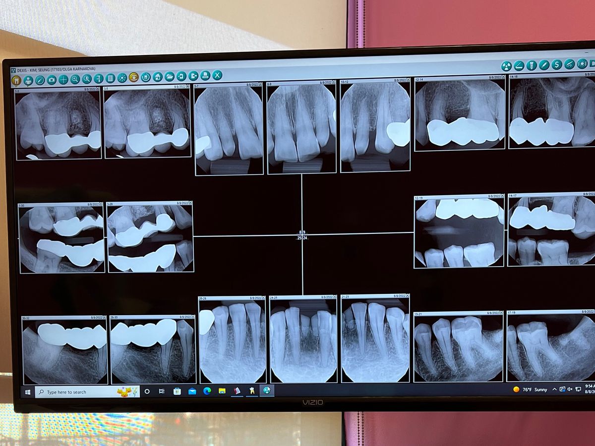Click the radiation X-ray icon
The width and height of the screenshot is (595, 446).
[506, 66]
